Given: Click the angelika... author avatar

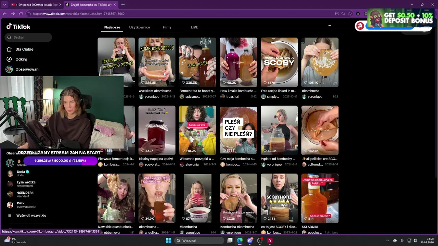Looking at the screenshot, I should (141, 232).
